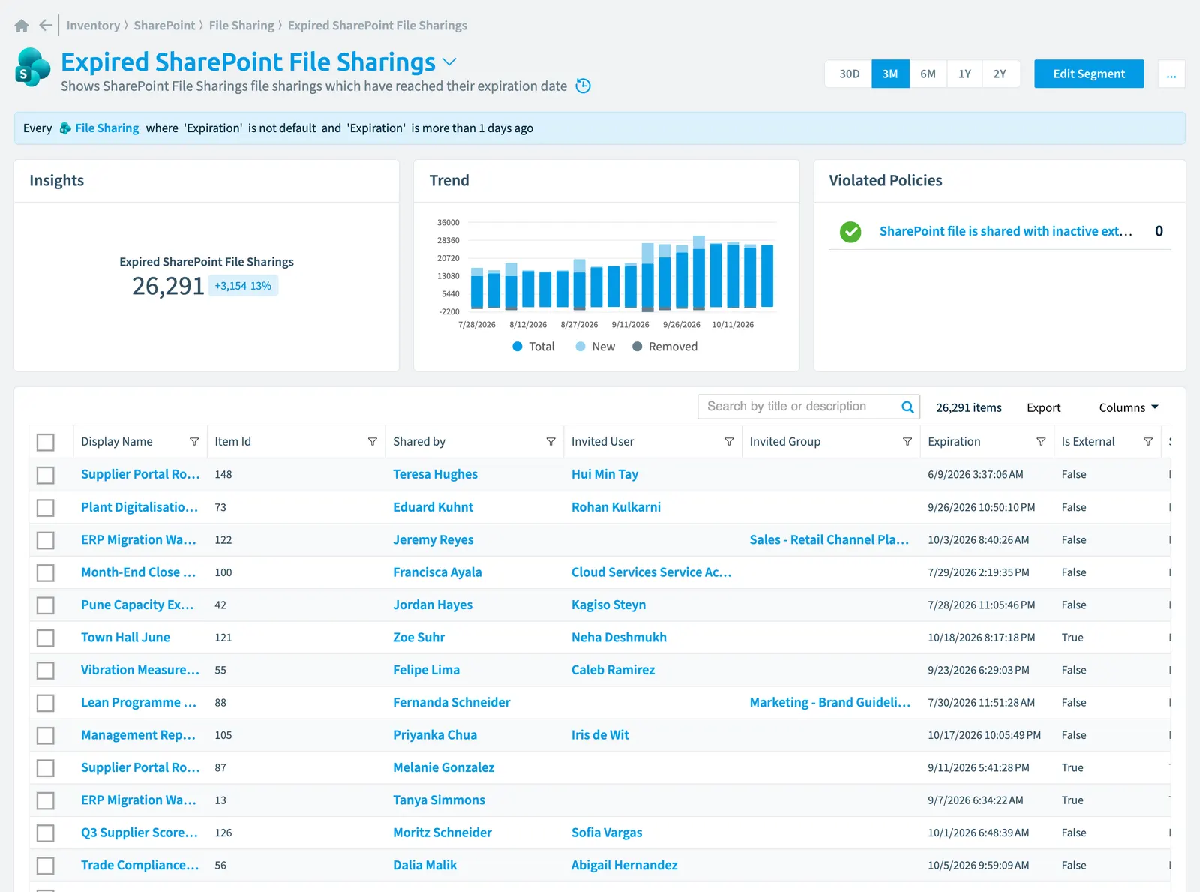Select the 30D time range
Viewport: 1200px width, 892px height.
coord(849,74)
